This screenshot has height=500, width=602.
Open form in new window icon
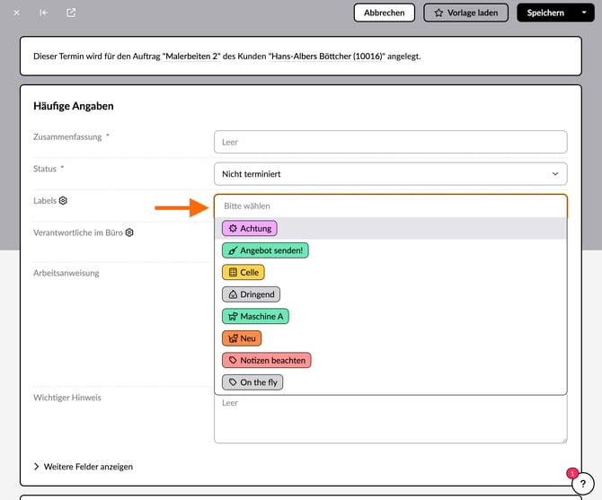tap(71, 13)
